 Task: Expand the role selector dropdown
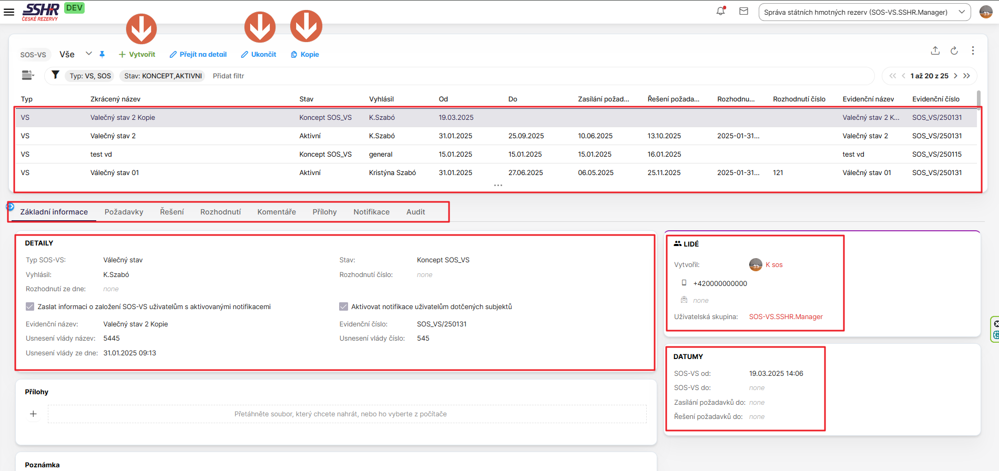pos(961,12)
